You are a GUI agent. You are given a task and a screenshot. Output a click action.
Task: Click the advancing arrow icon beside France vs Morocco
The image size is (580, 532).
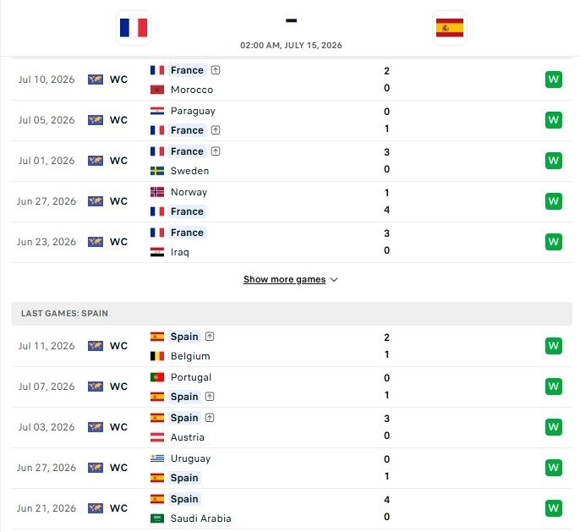(x=216, y=70)
